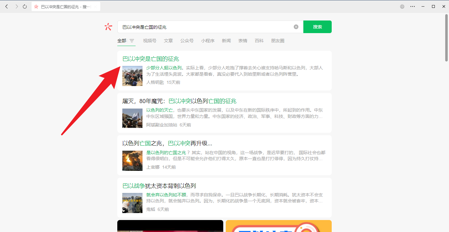
Task: Open result 屠灭，80年魔咒
Action: pos(179,101)
